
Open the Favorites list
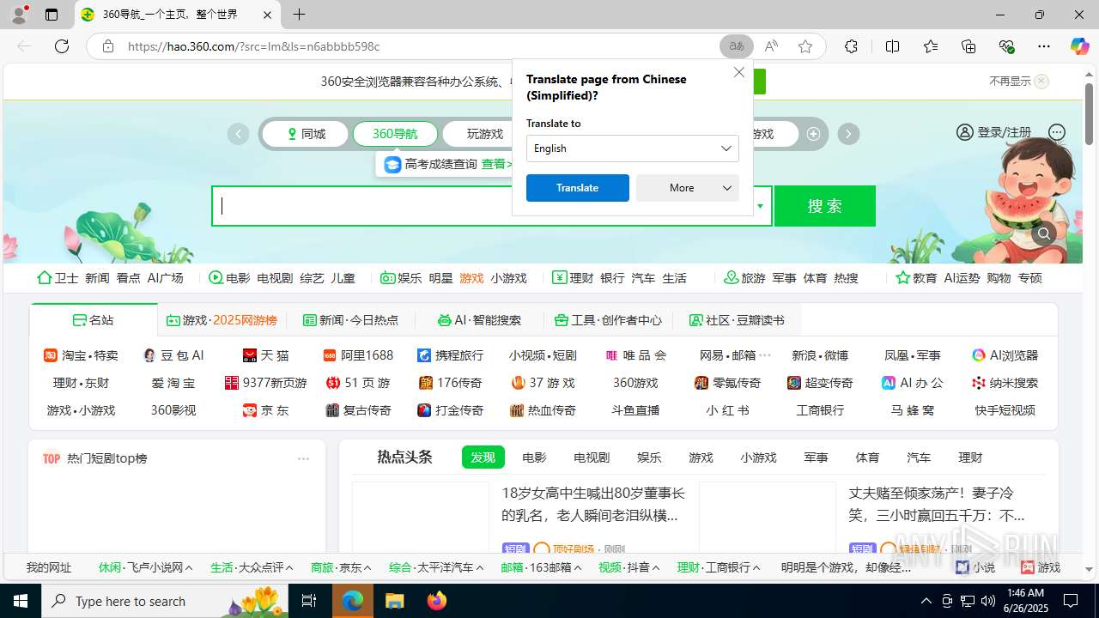tap(931, 46)
